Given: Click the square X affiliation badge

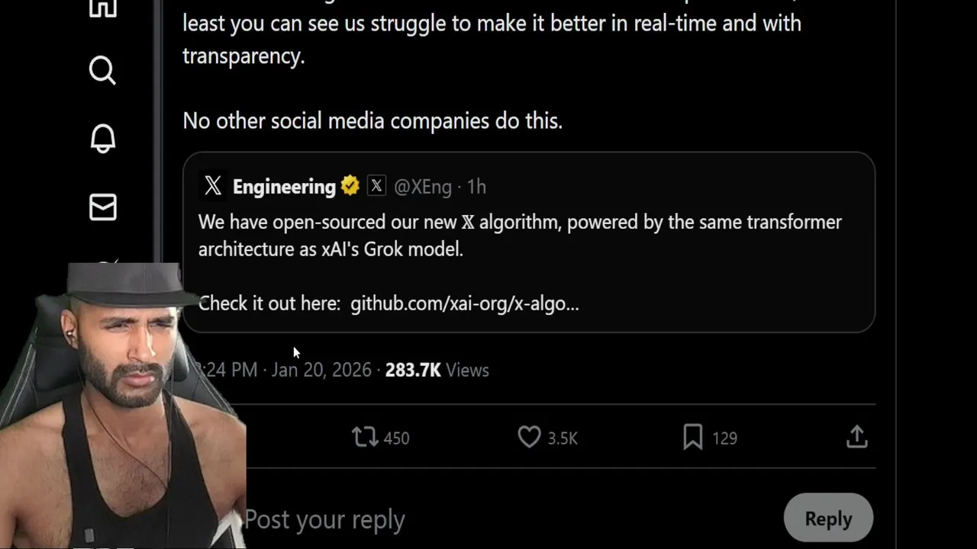Looking at the screenshot, I should pos(376,186).
